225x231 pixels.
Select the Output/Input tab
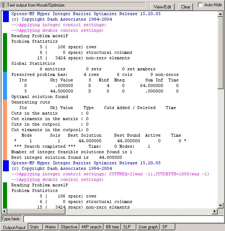(14, 227)
